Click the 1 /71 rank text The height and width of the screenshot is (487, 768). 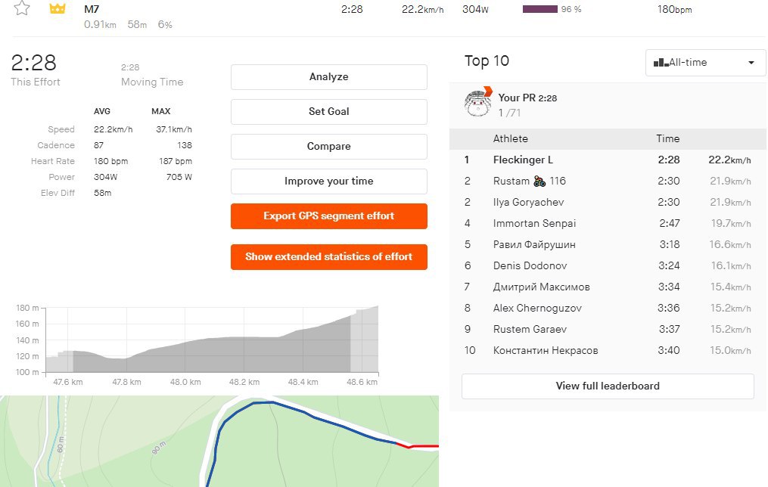tap(509, 113)
